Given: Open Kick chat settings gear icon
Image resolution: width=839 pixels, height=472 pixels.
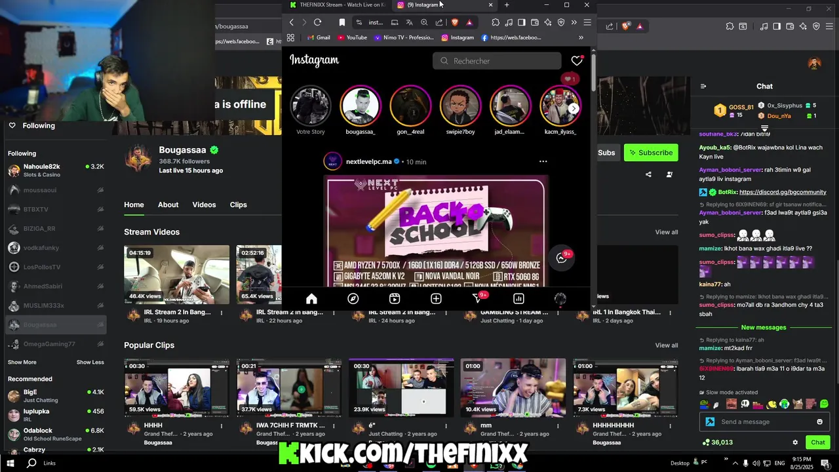Looking at the screenshot, I should pyautogui.click(x=795, y=442).
